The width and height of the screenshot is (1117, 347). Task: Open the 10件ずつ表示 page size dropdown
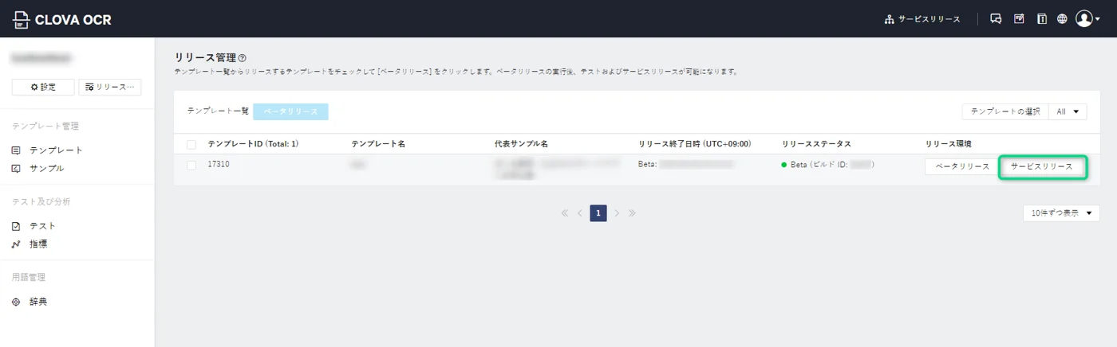click(1060, 213)
